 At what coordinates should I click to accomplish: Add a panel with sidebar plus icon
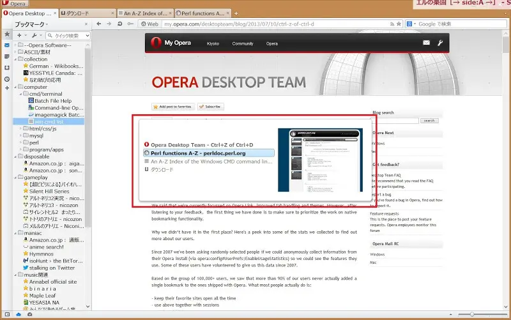click(7, 88)
